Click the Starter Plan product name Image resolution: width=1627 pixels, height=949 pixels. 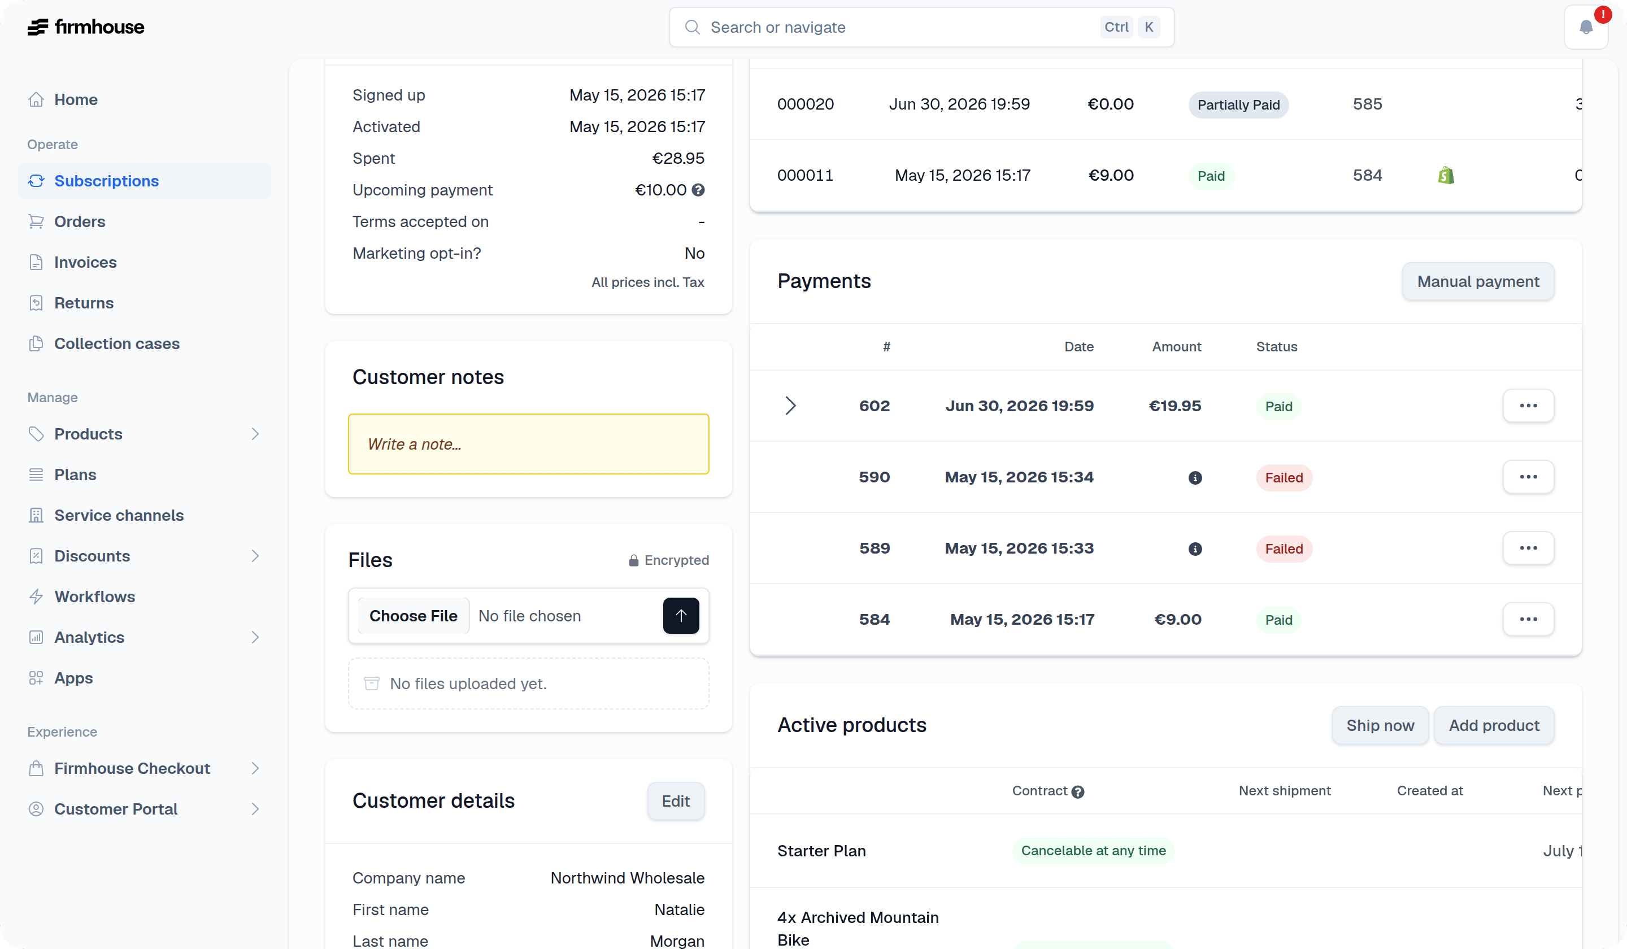821,851
